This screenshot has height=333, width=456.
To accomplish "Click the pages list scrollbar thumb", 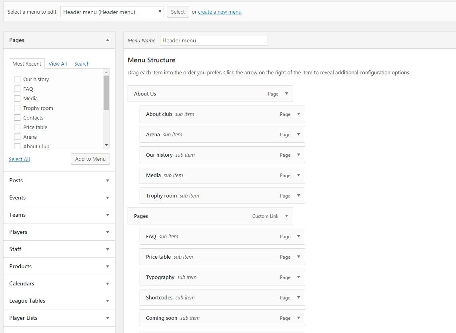I will coord(106,92).
